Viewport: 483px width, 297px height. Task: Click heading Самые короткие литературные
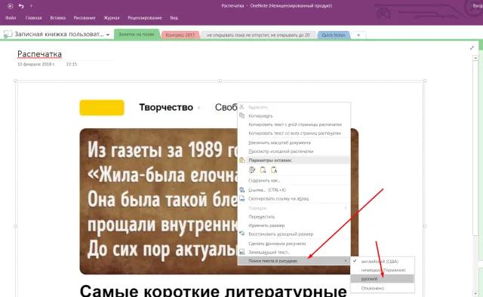click(x=213, y=290)
